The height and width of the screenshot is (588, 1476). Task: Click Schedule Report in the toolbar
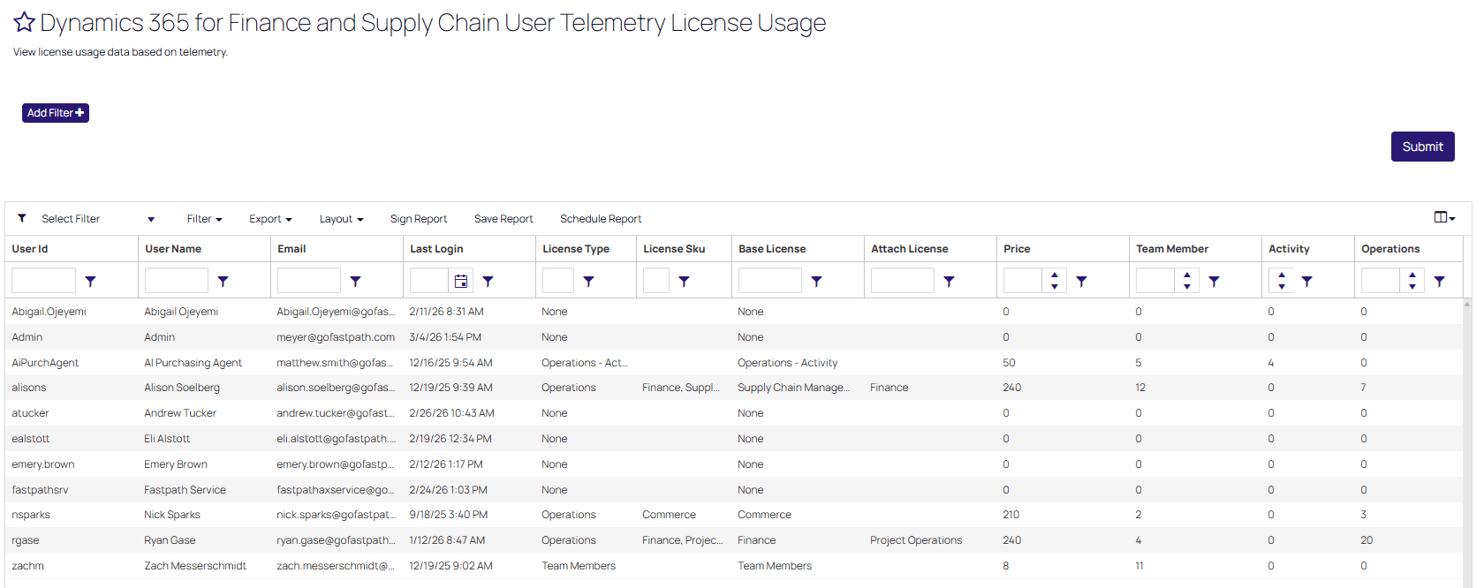[601, 219]
